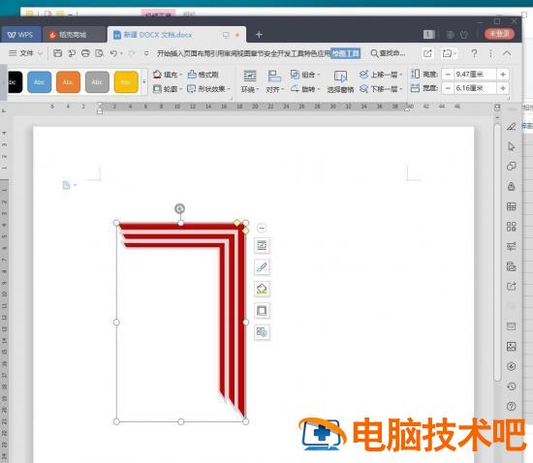Screen dimensions: 533x463
Task: Click the picture icon in right sidebar
Action: 512,346
